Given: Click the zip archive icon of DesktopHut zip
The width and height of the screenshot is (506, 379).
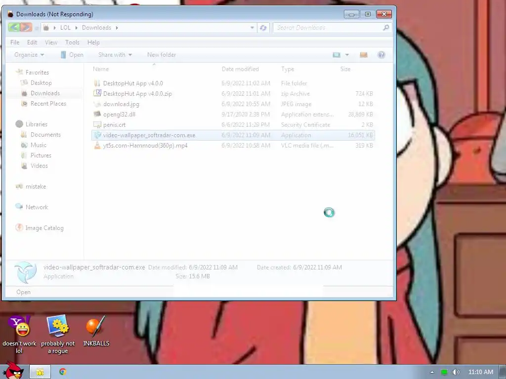Looking at the screenshot, I should click(x=97, y=93).
